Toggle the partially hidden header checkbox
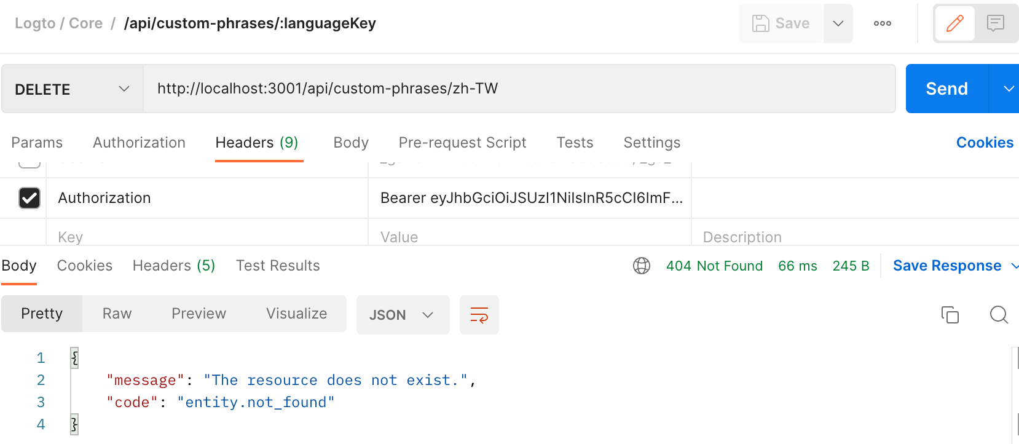 [30, 164]
